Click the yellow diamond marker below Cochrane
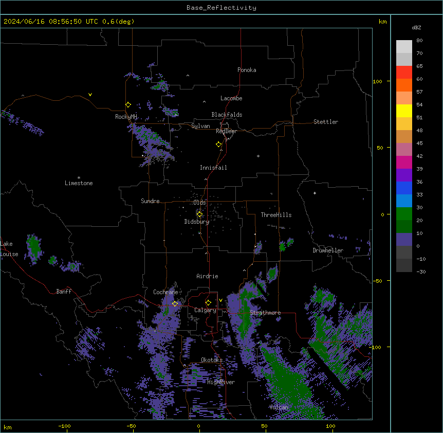Viewport: 443px width, 433px height. 175,304
